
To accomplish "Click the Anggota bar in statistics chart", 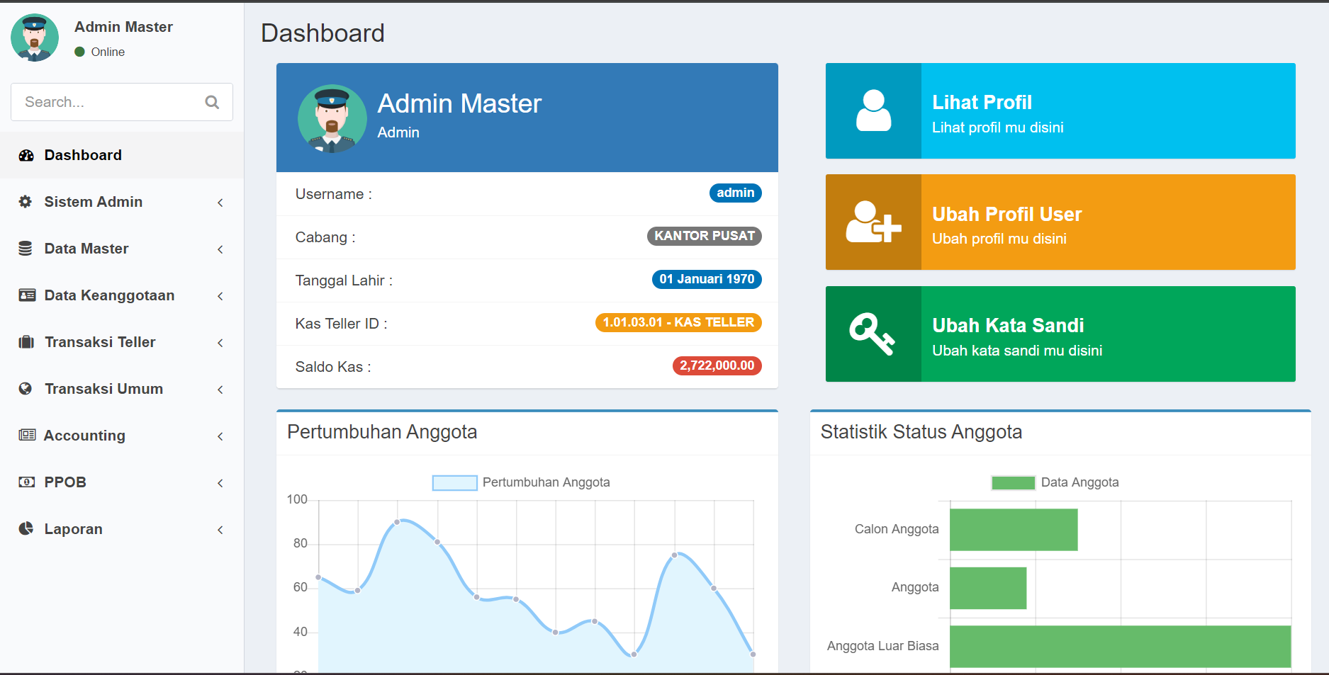I will (x=988, y=588).
